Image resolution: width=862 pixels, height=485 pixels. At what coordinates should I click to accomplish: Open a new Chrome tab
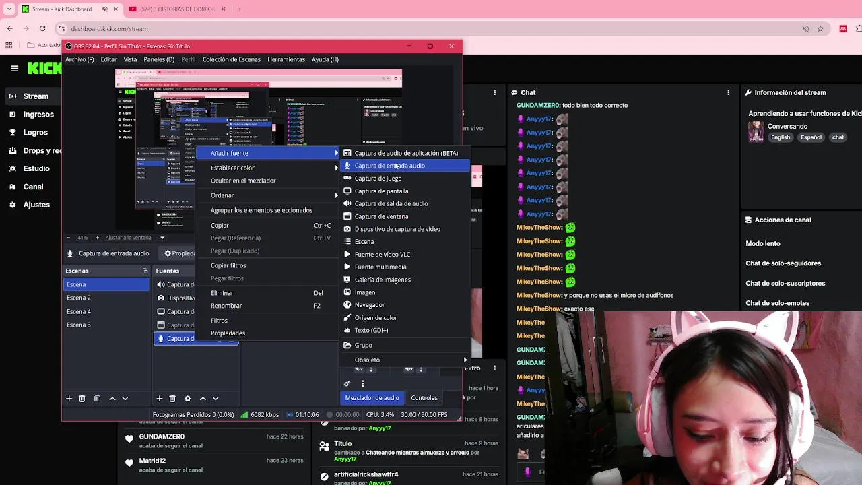click(239, 9)
